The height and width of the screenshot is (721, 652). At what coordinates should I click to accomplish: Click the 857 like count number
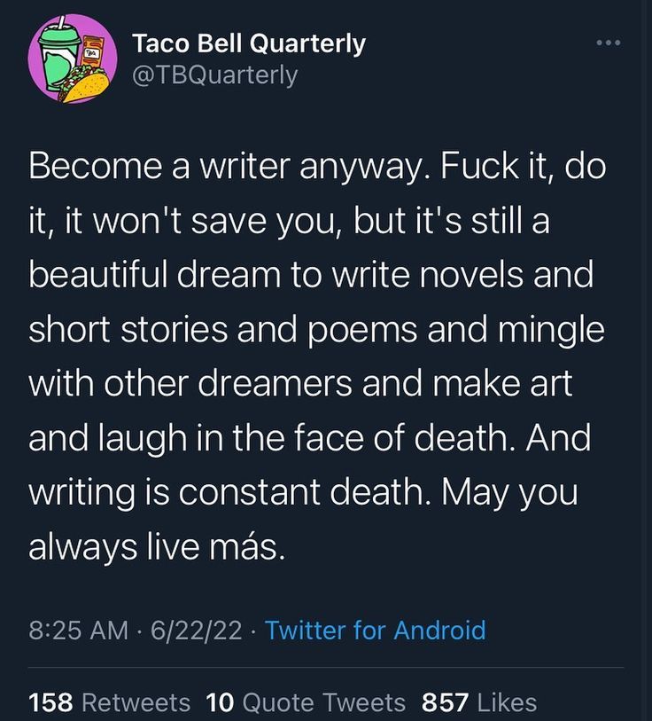(x=445, y=703)
